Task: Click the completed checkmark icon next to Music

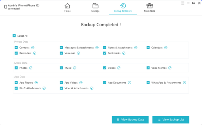Action: coord(75,68)
